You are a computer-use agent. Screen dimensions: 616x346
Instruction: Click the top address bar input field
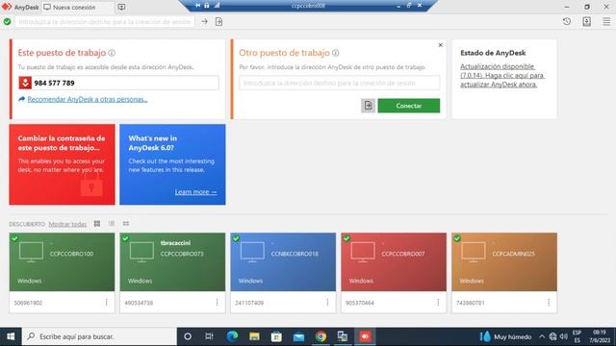(105, 21)
